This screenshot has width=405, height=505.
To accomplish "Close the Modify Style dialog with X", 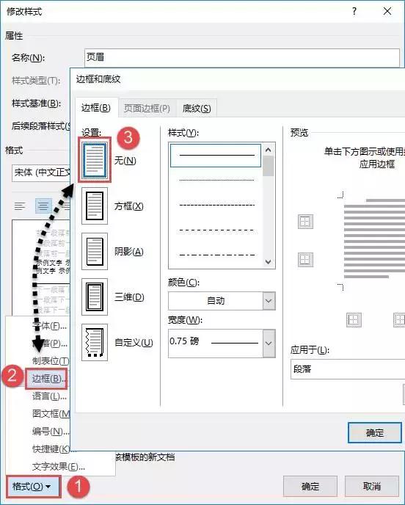I will 387,11.
